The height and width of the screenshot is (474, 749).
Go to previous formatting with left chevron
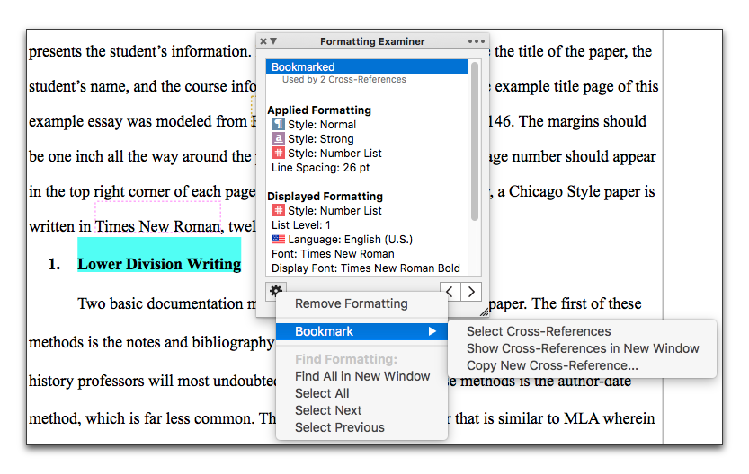coord(450,292)
